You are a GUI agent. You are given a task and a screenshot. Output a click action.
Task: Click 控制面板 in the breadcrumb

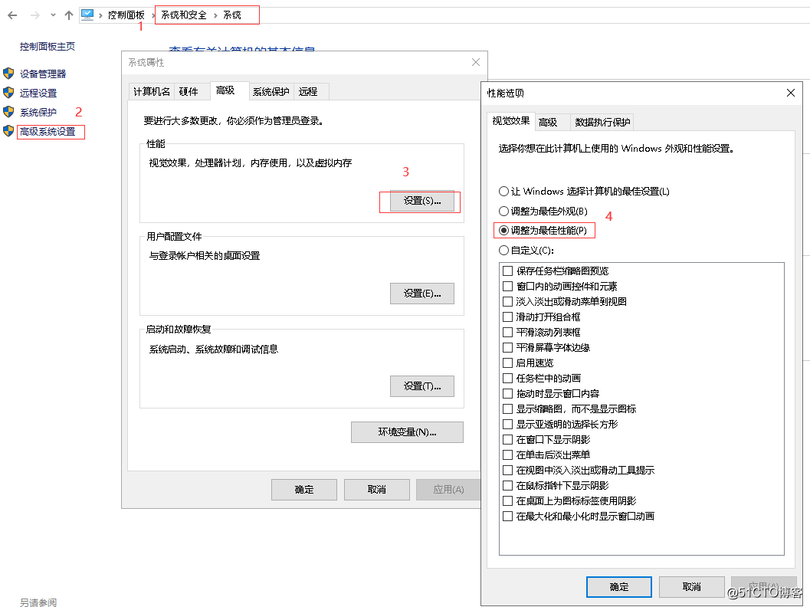pos(126,15)
